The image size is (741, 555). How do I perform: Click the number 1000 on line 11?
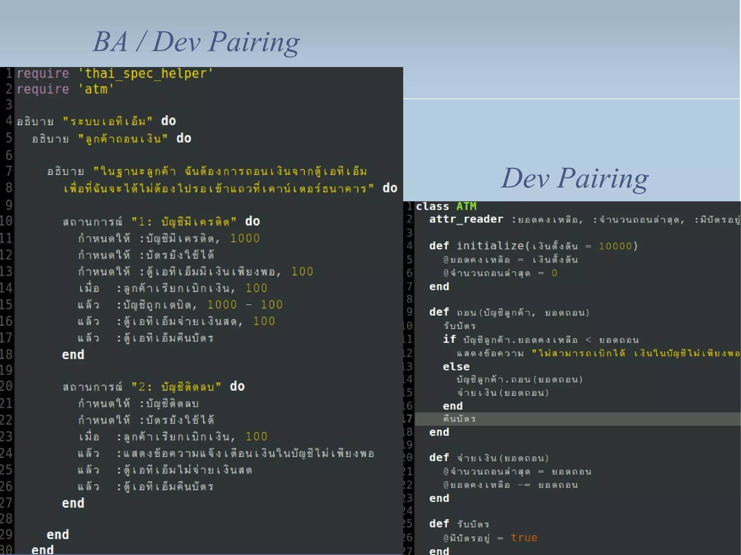click(245, 238)
